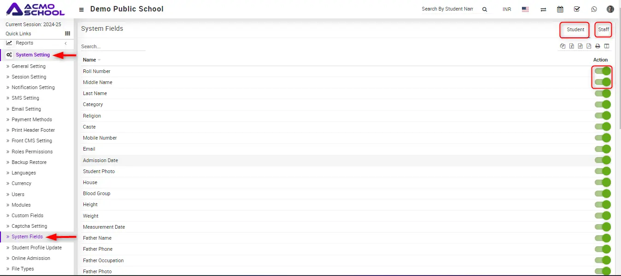Open the calendar icon in top bar

coord(560,9)
